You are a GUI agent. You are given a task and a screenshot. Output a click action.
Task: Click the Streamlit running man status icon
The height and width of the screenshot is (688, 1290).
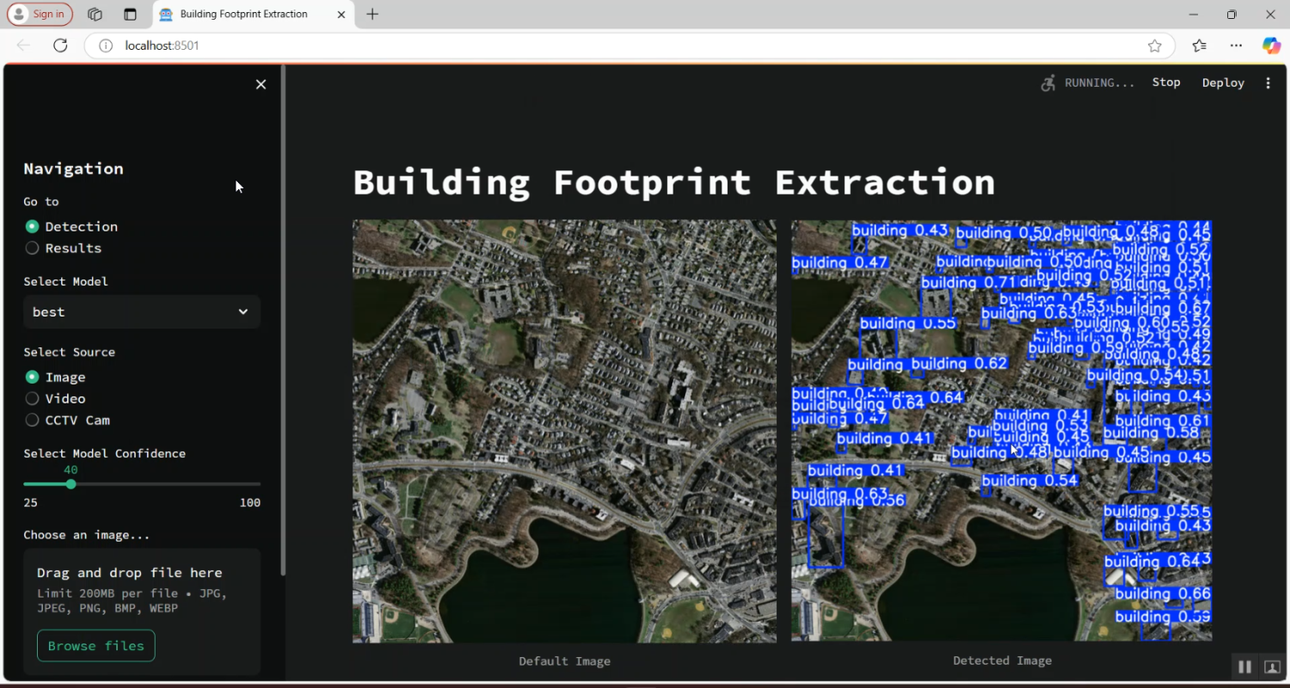coord(1047,82)
